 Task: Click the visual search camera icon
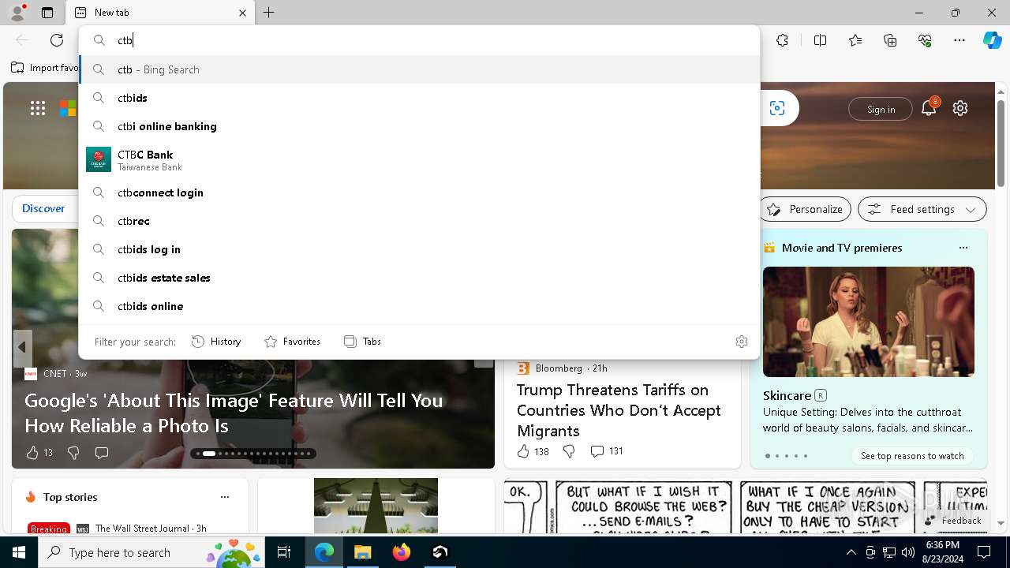point(777,108)
